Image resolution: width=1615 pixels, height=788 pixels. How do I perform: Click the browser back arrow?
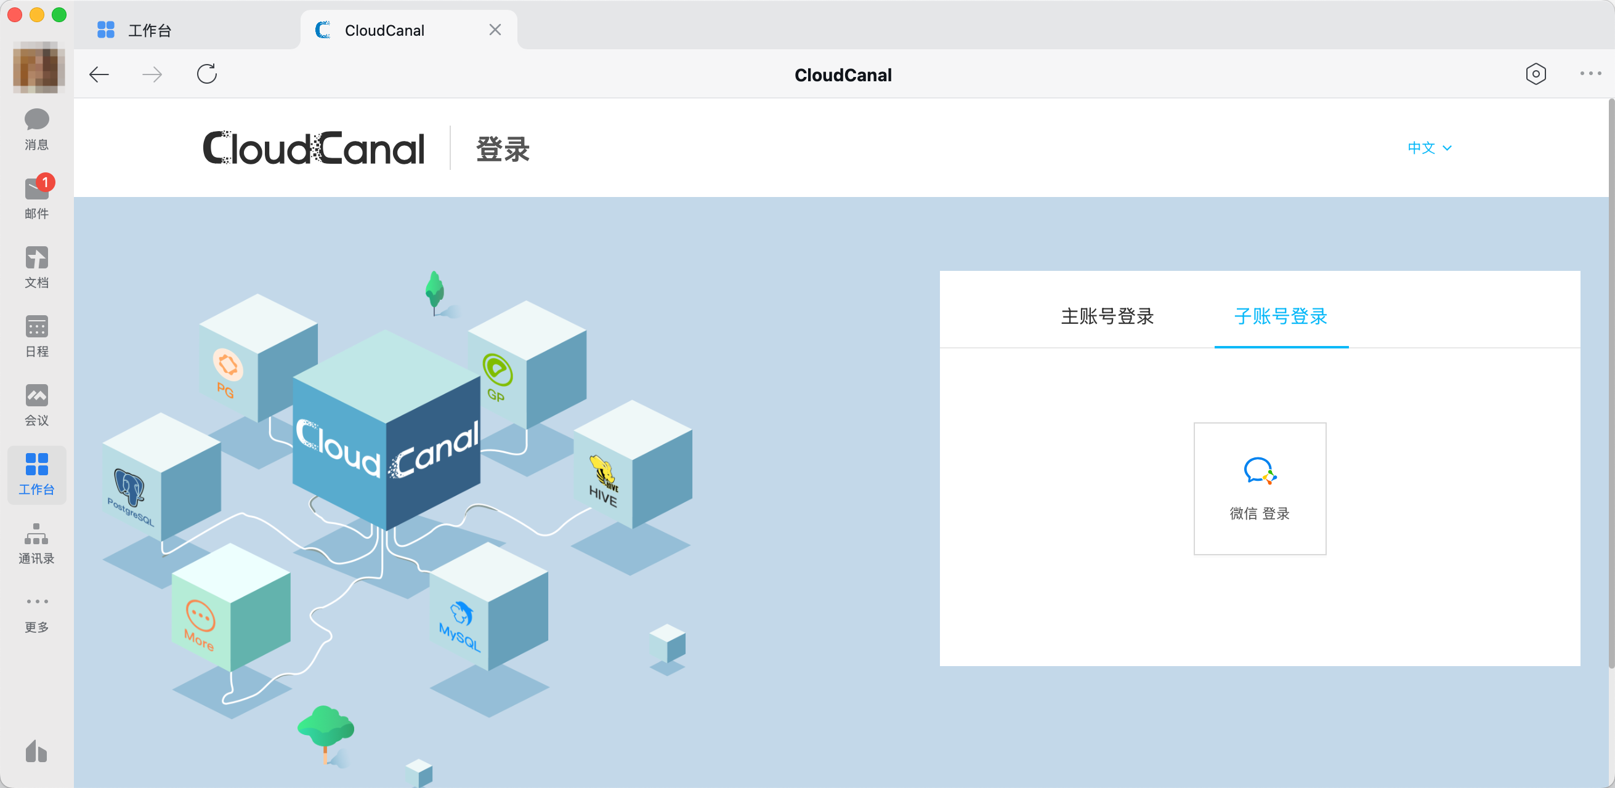click(x=99, y=74)
